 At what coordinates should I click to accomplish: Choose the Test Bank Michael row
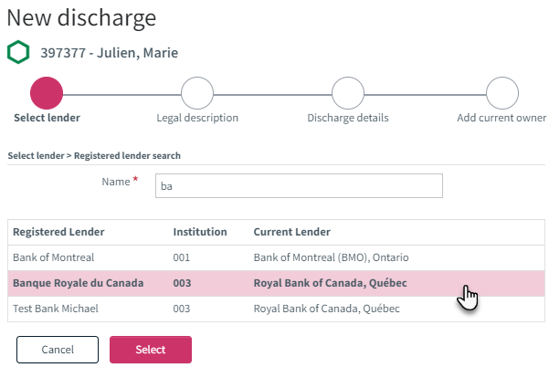tap(276, 309)
